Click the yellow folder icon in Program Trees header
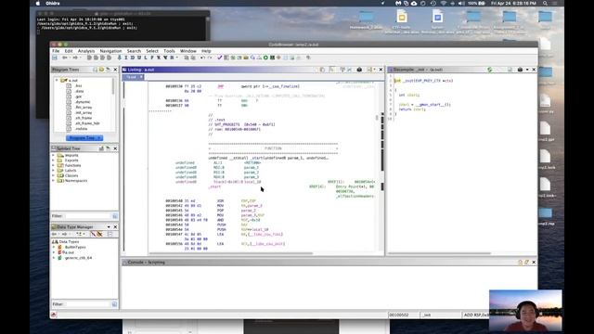Image resolution: width=594 pixels, height=334 pixels. 101,70
